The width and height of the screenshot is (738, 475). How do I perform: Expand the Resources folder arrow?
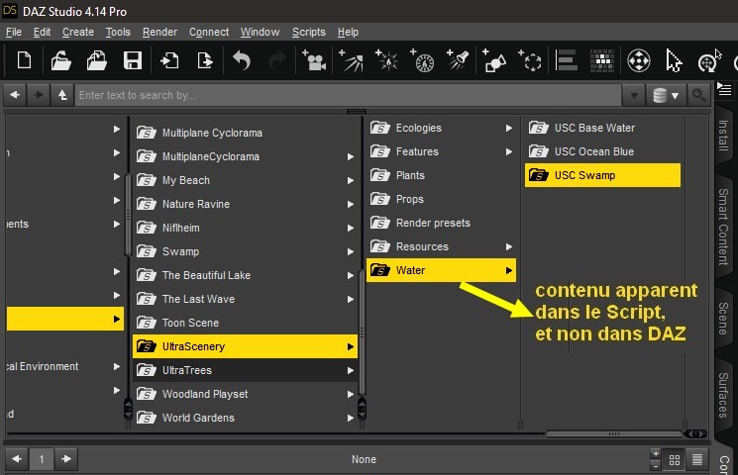click(x=509, y=247)
